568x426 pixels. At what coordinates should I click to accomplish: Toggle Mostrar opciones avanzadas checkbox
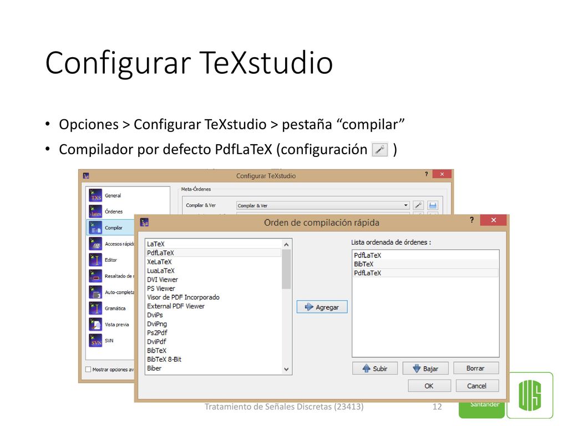point(88,369)
